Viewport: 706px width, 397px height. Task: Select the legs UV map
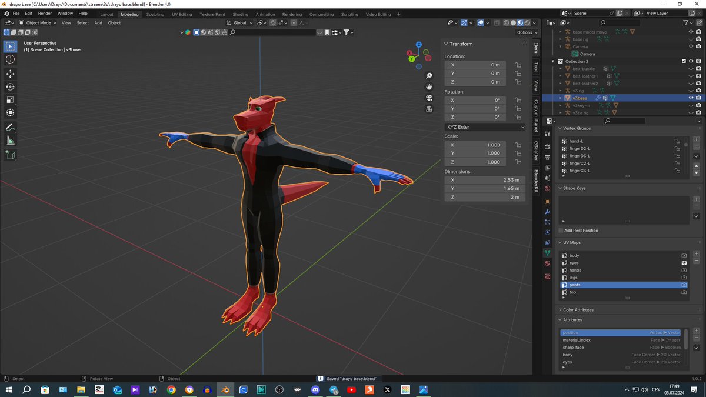624,278
